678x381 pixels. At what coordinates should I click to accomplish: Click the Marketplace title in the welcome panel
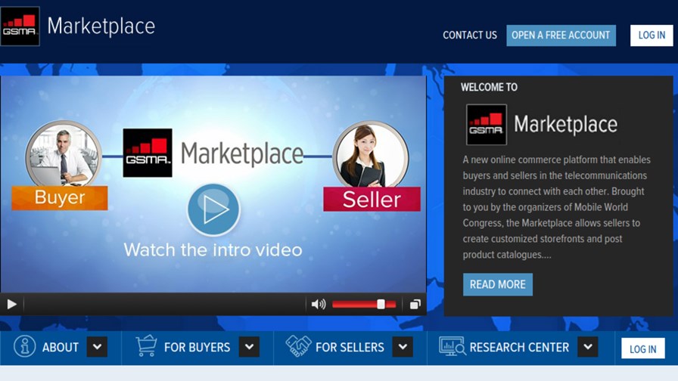[566, 125]
